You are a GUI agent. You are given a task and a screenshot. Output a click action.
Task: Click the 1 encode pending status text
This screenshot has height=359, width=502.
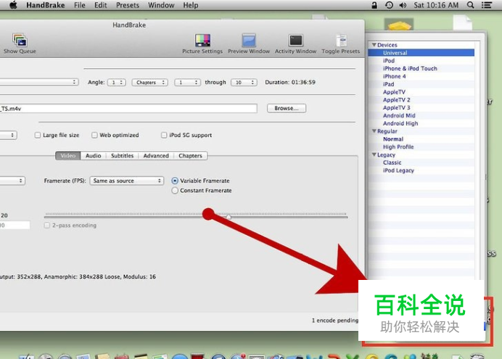(x=335, y=321)
